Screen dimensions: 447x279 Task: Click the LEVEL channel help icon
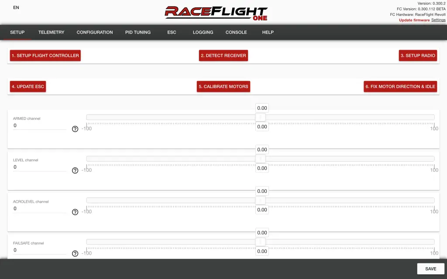(x=75, y=170)
